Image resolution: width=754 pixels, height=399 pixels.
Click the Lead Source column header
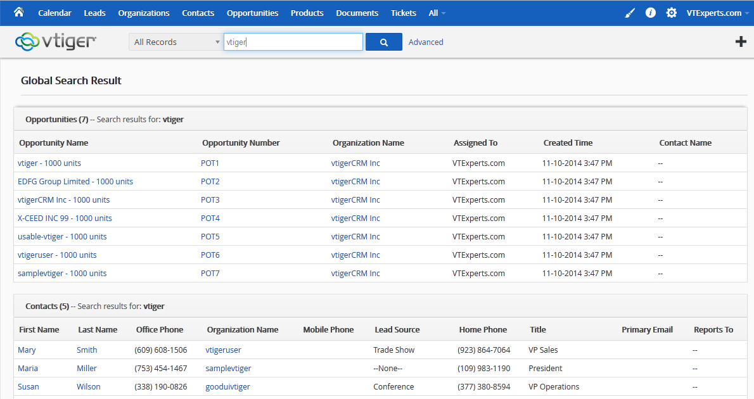point(397,330)
